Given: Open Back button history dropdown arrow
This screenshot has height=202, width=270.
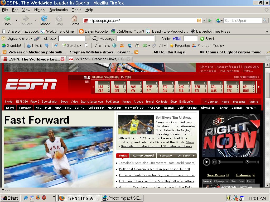Looking at the screenshot, I should (x=16, y=21).
